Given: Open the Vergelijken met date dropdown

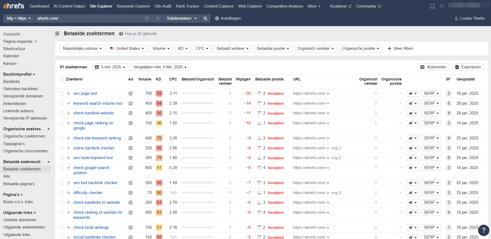Looking at the screenshot, I should point(160,67).
